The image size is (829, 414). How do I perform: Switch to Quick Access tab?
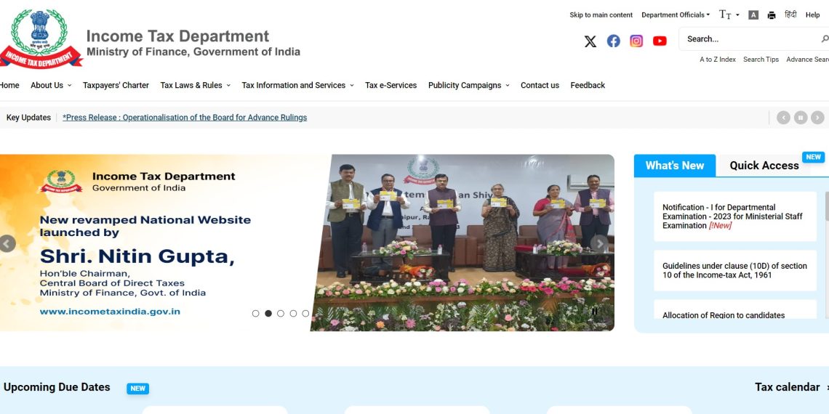coord(764,166)
